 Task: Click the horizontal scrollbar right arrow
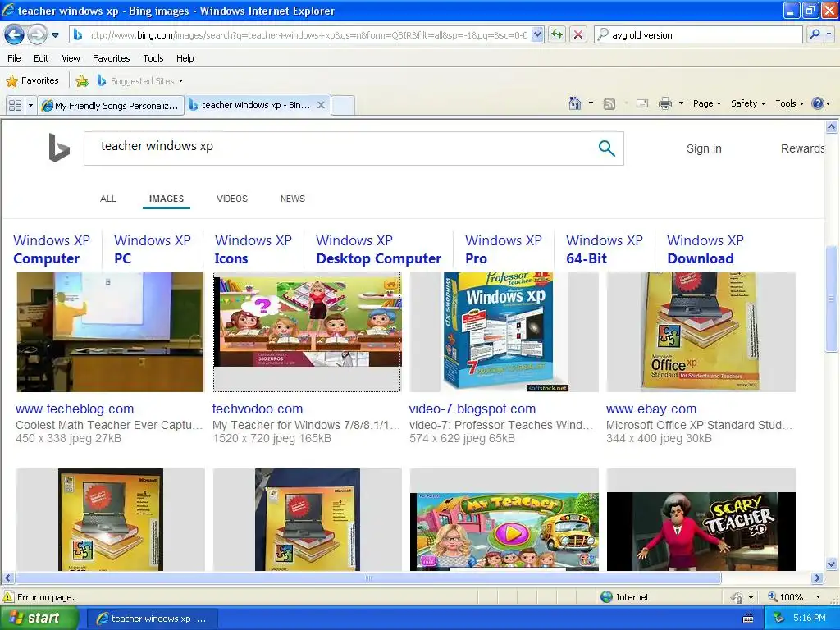(818, 578)
